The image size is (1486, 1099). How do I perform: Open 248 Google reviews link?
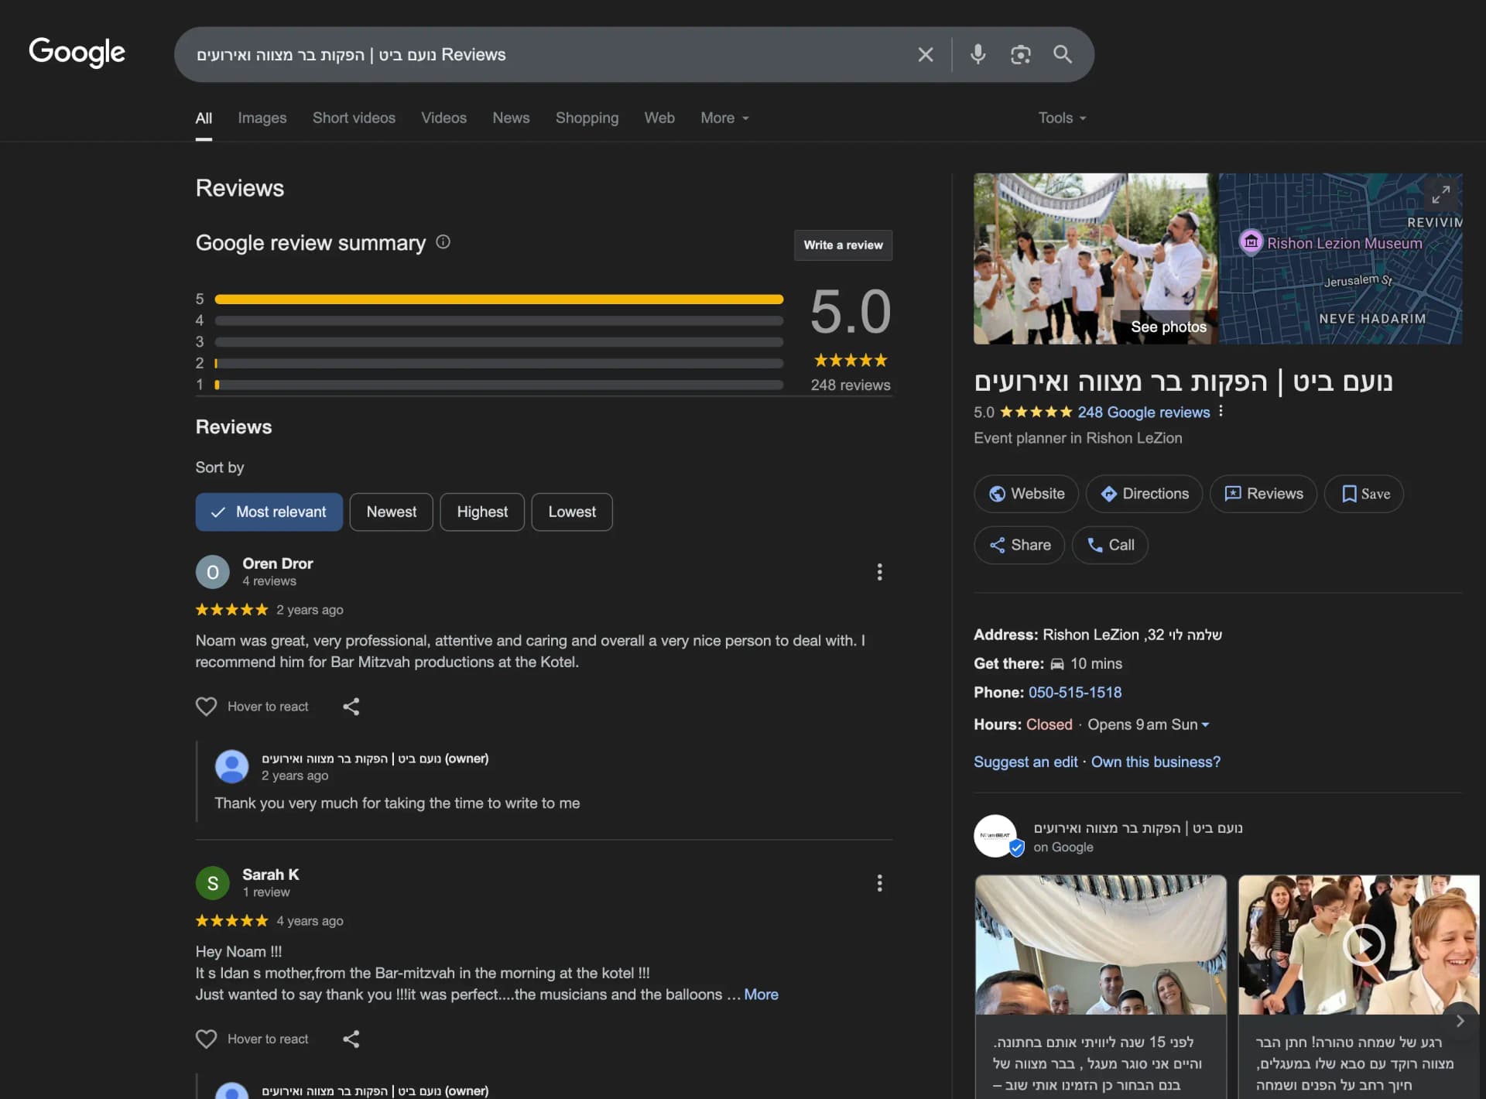click(x=1143, y=413)
